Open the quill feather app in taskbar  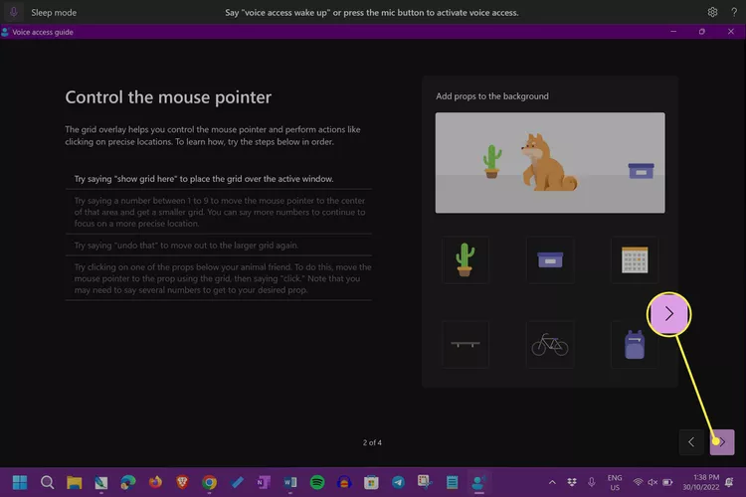pyautogui.click(x=100, y=482)
